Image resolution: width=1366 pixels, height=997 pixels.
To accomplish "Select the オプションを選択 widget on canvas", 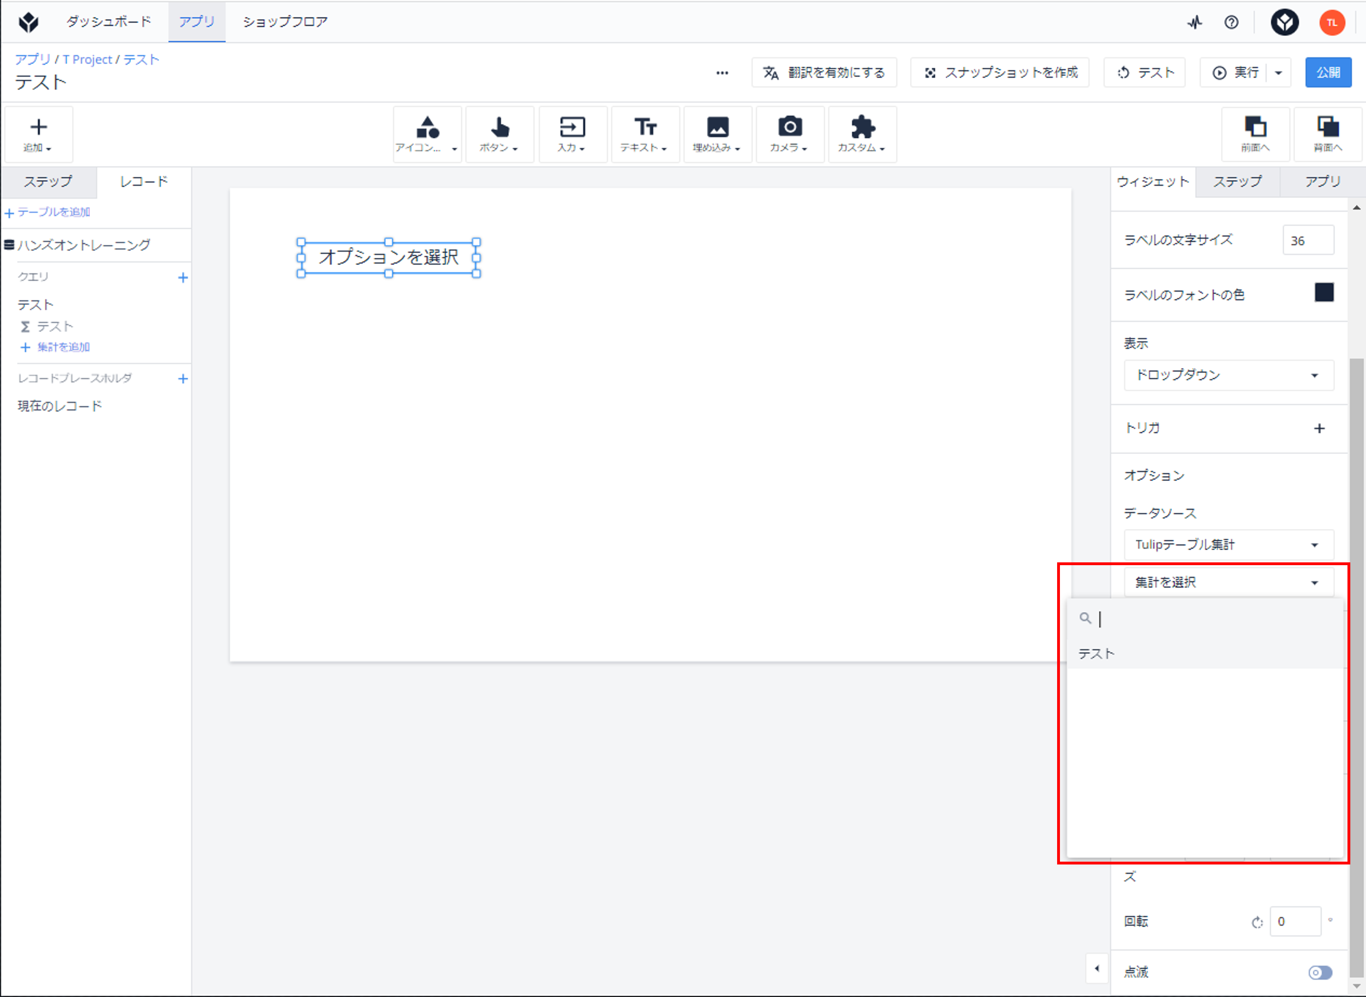I will tap(389, 258).
